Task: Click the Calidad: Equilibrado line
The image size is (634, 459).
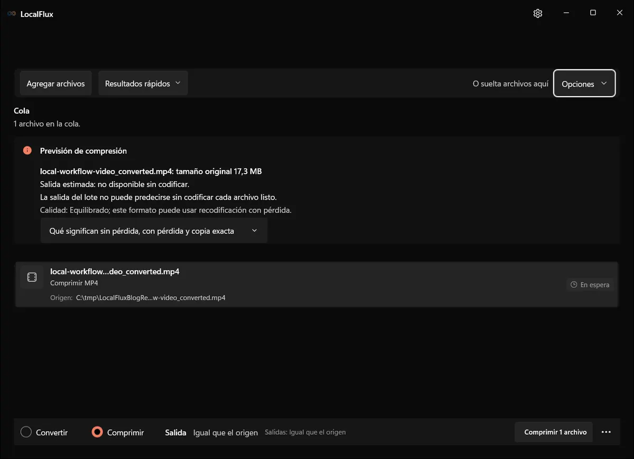Action: pyautogui.click(x=166, y=210)
